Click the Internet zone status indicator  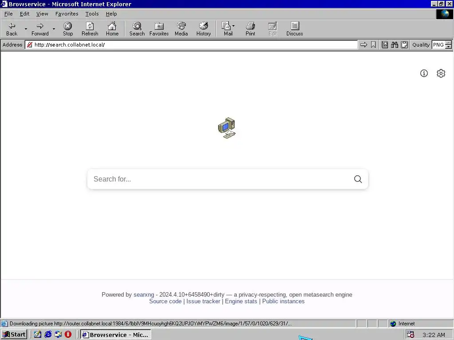[403, 324]
